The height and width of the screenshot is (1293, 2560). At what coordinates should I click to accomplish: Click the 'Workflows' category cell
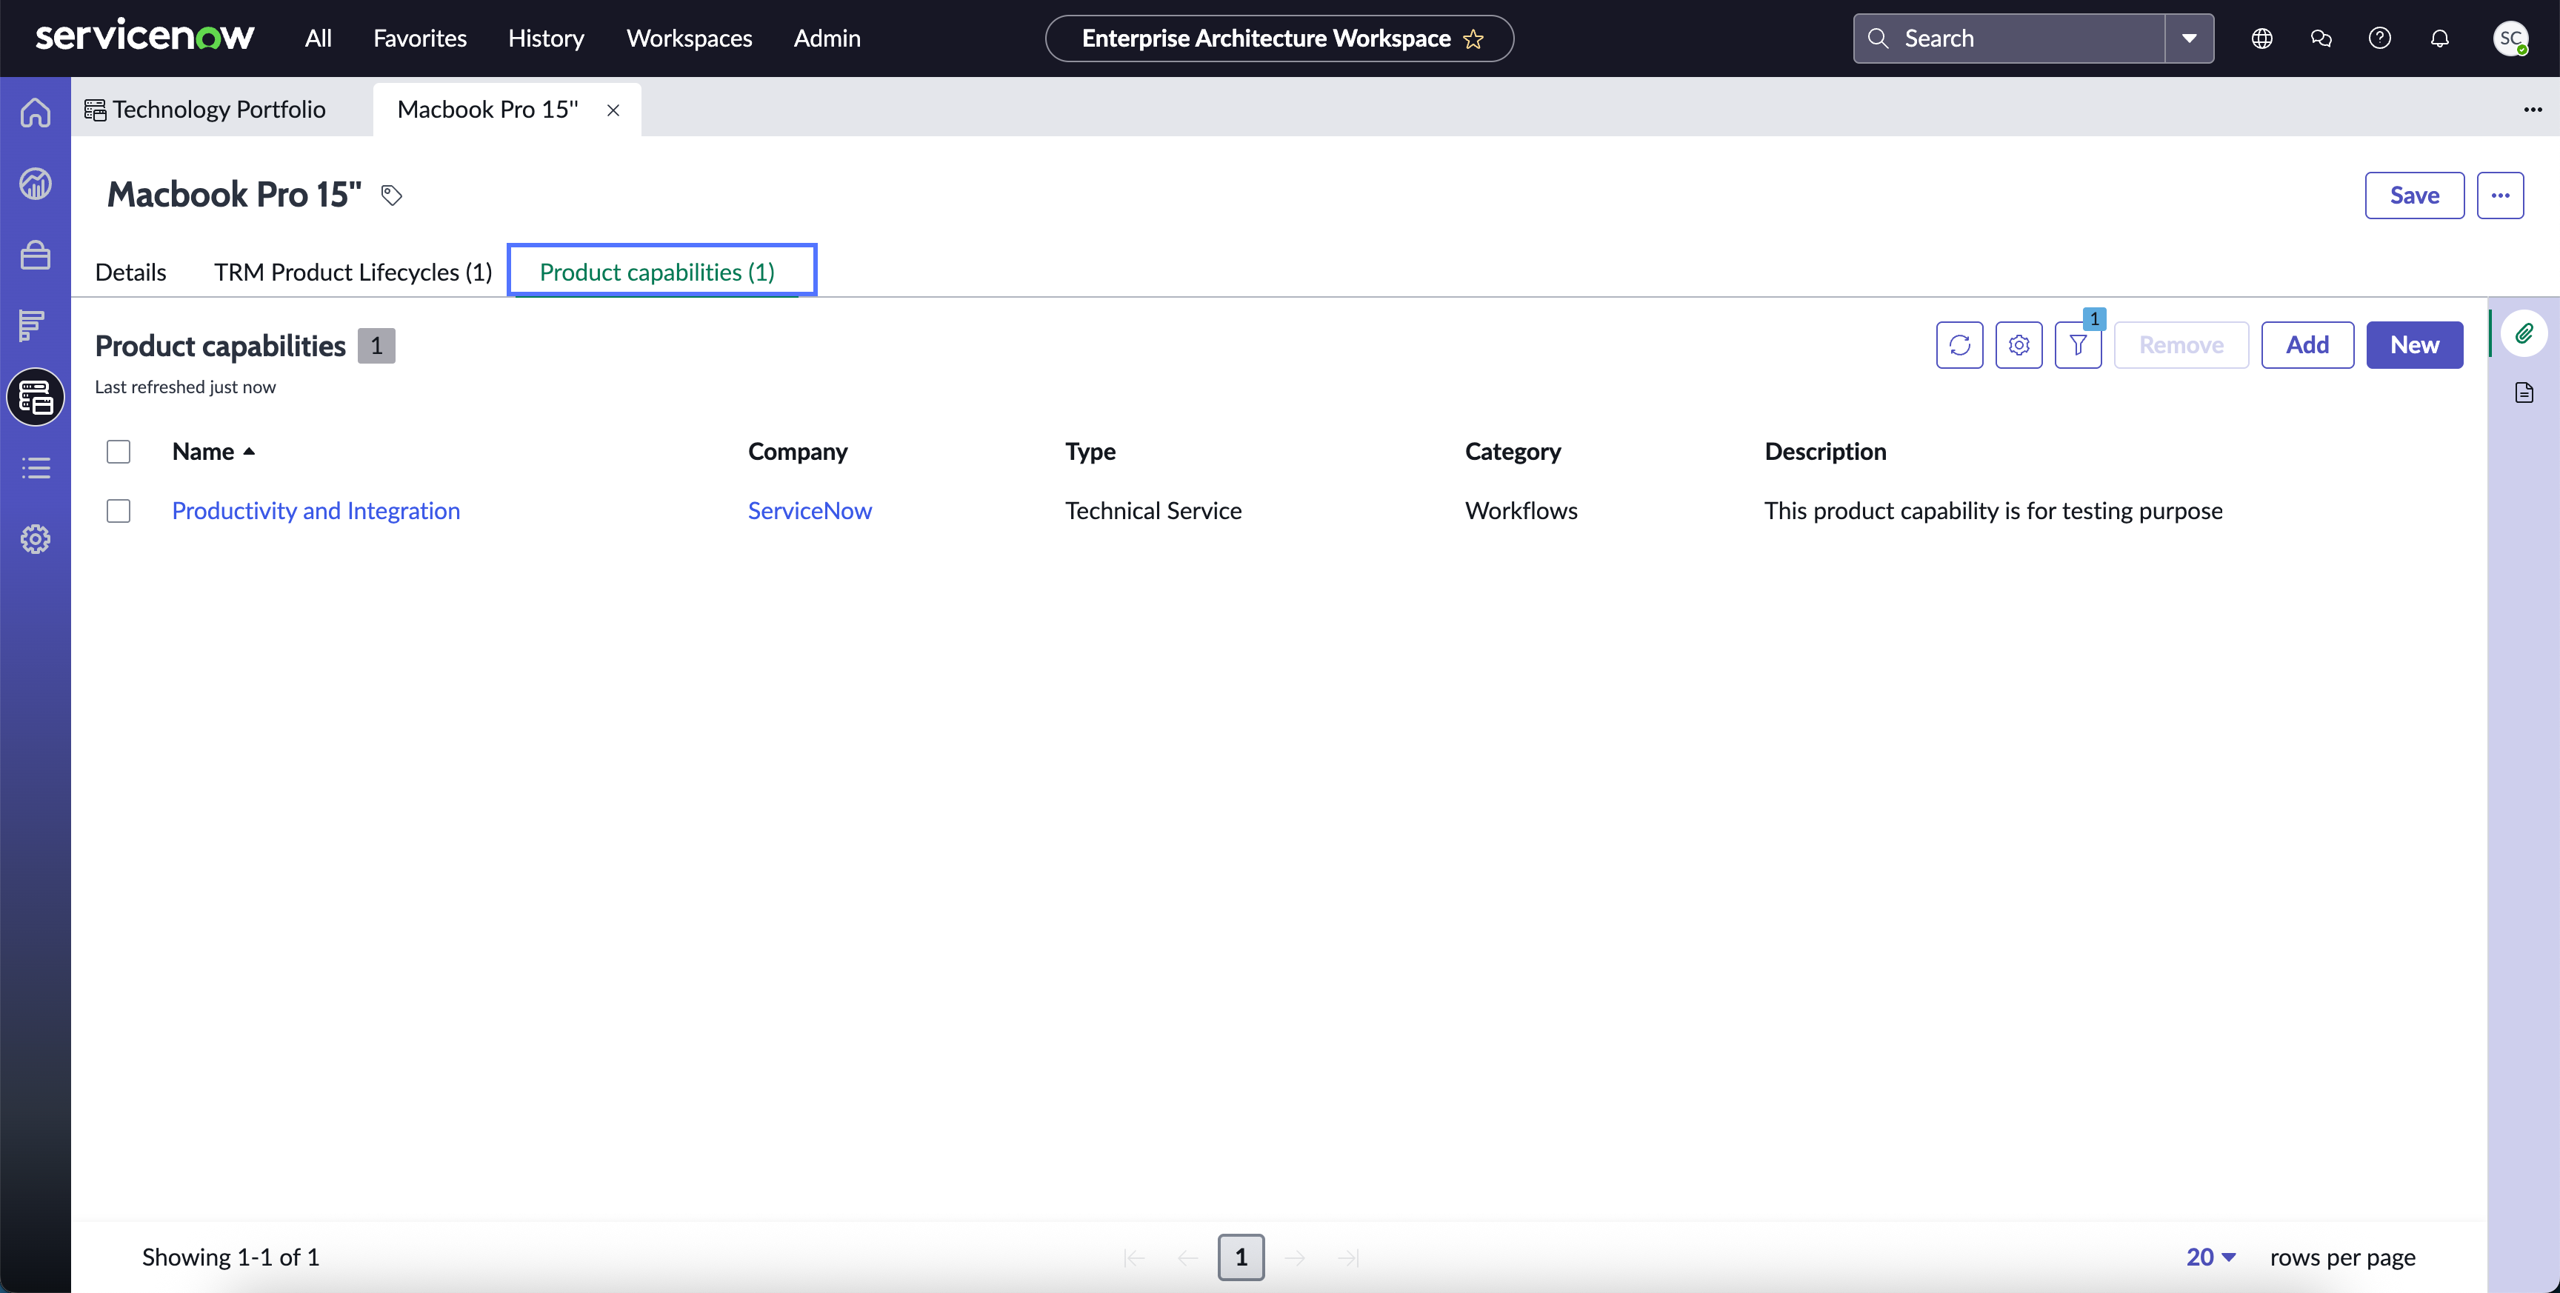click(1521, 511)
